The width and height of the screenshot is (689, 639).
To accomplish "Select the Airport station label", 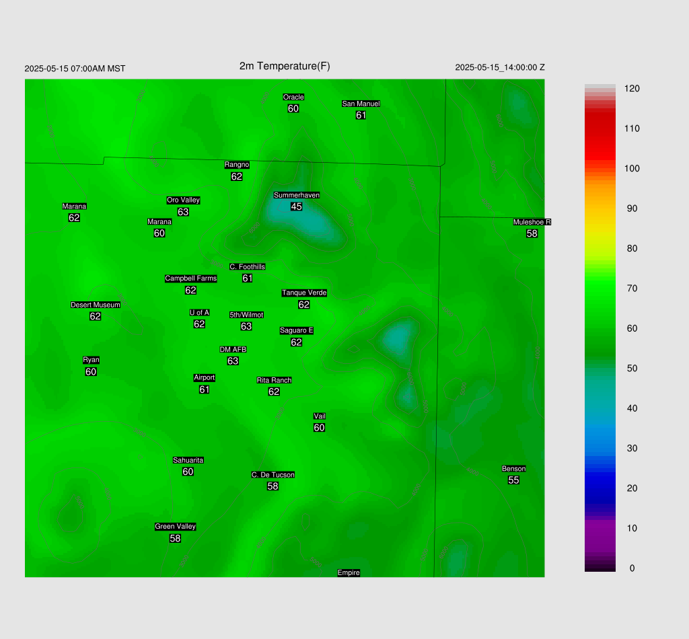I will pos(205,378).
